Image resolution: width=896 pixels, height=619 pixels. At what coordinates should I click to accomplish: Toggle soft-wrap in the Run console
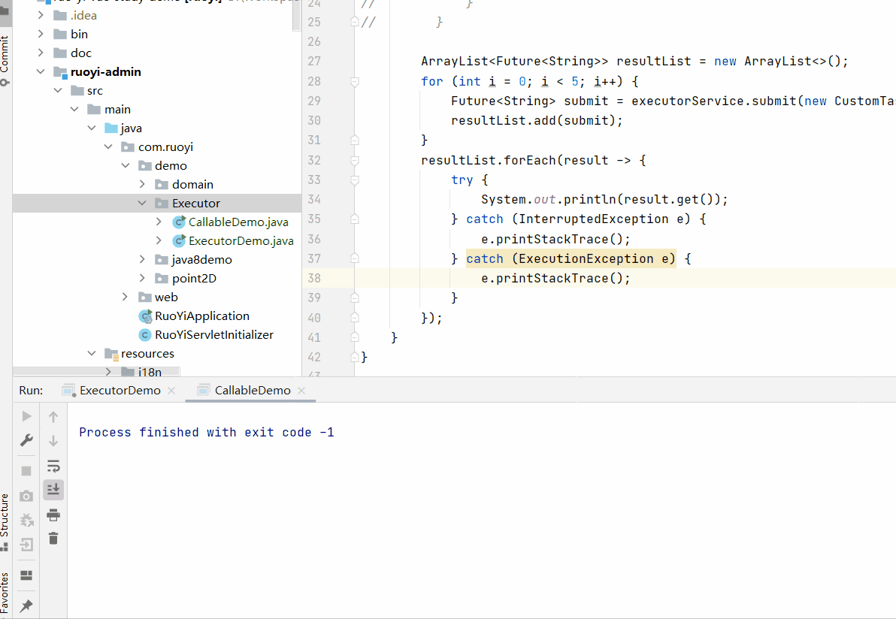(x=53, y=467)
